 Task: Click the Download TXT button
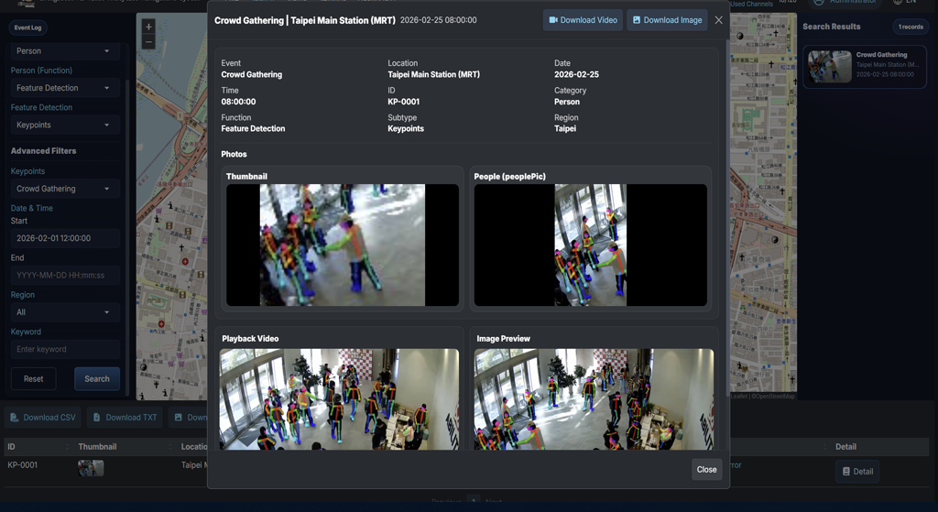[x=125, y=418]
